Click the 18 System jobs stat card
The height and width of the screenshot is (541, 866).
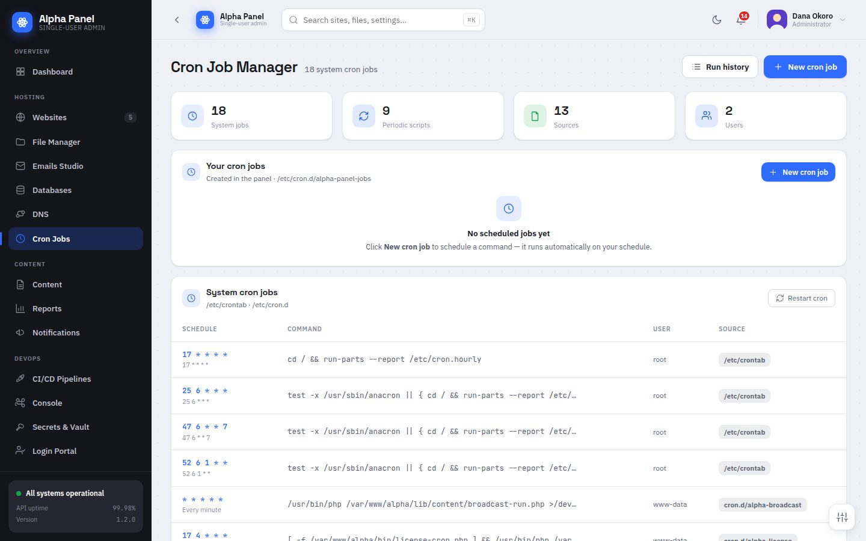coord(252,116)
